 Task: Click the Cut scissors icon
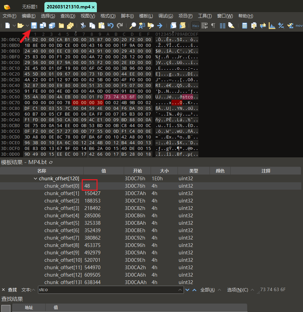83,26
